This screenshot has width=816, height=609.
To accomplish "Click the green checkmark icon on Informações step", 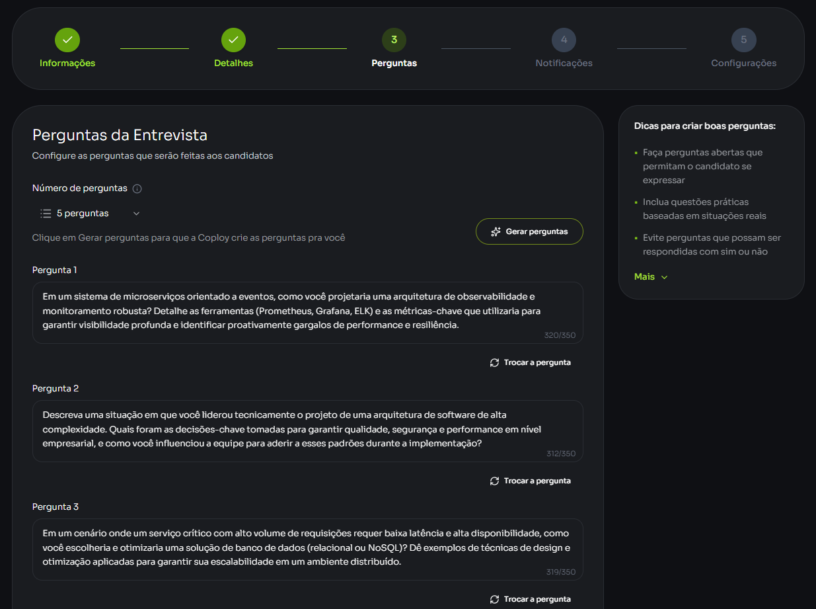I will point(67,40).
